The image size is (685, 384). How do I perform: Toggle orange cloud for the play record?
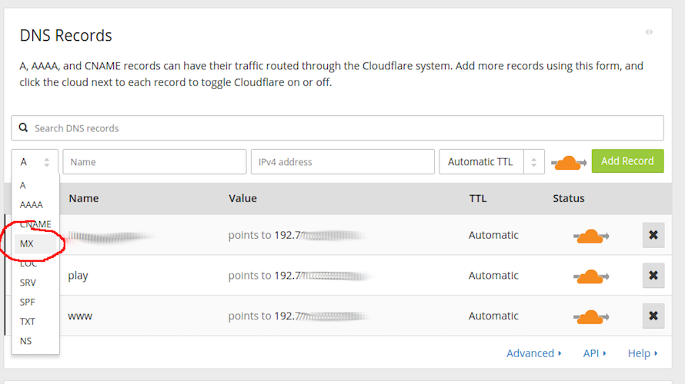pyautogui.click(x=591, y=276)
